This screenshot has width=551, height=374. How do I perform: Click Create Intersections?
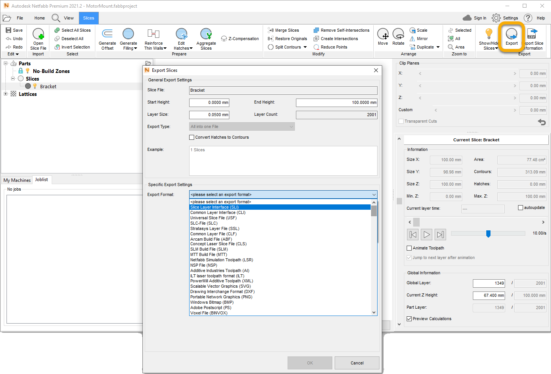(336, 39)
